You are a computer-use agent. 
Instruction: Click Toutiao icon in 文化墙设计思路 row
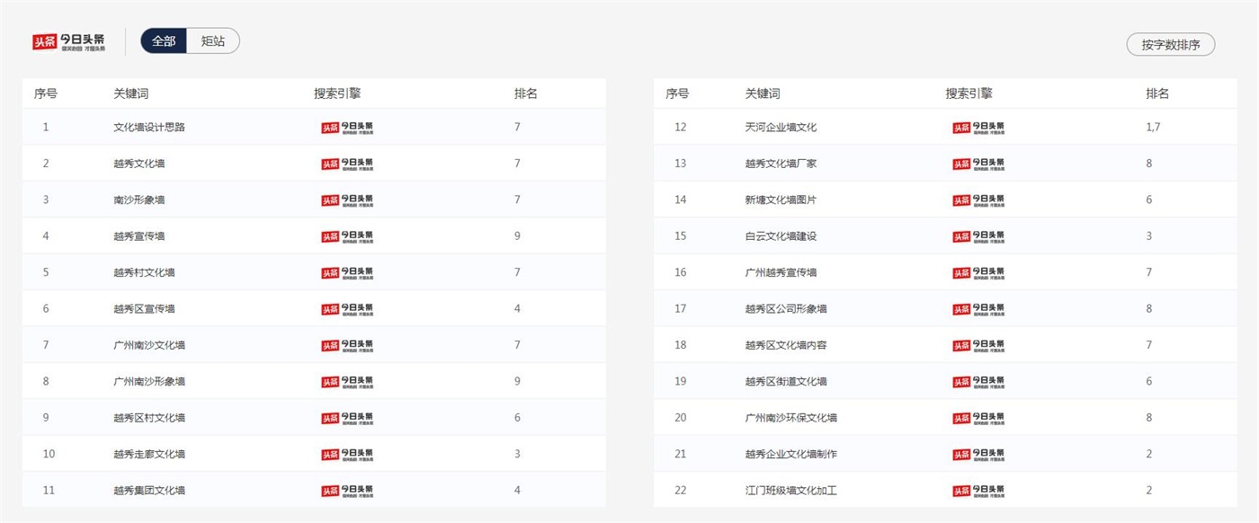(347, 128)
